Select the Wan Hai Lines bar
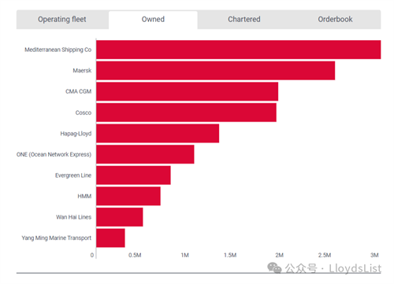The height and width of the screenshot is (284, 394). pyautogui.click(x=120, y=217)
